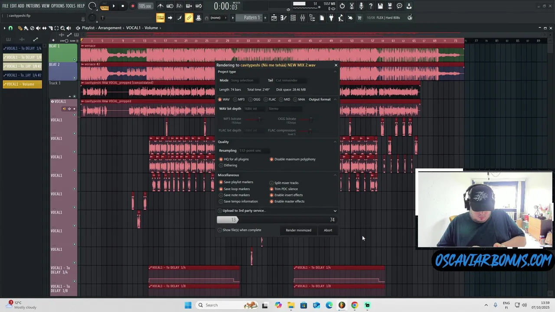Collapse the Miscellaneous section

pyautogui.click(x=335, y=175)
